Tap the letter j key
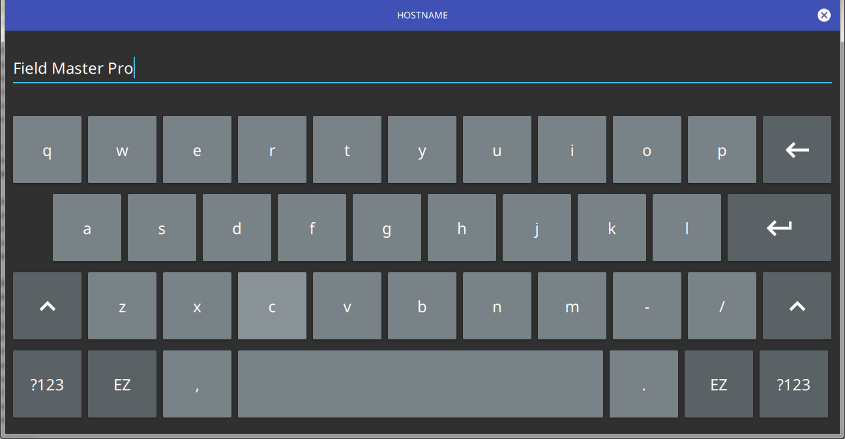Screen dimensions: 845x439 [x=537, y=228]
